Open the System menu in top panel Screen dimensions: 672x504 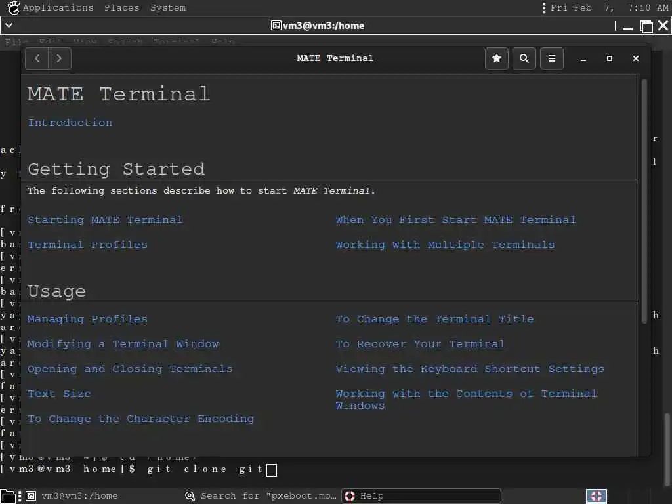click(x=168, y=7)
